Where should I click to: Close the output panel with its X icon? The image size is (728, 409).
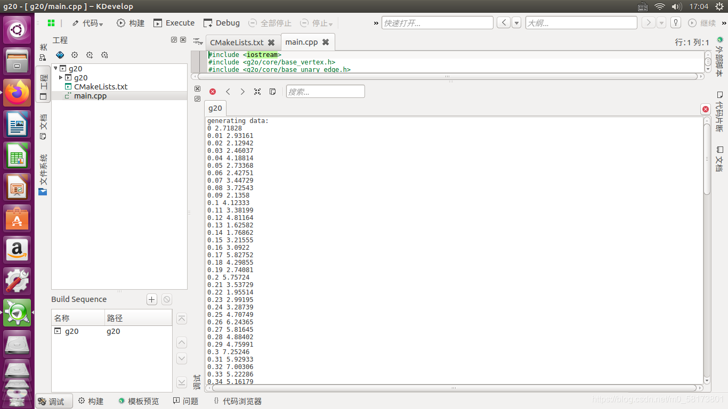197,89
